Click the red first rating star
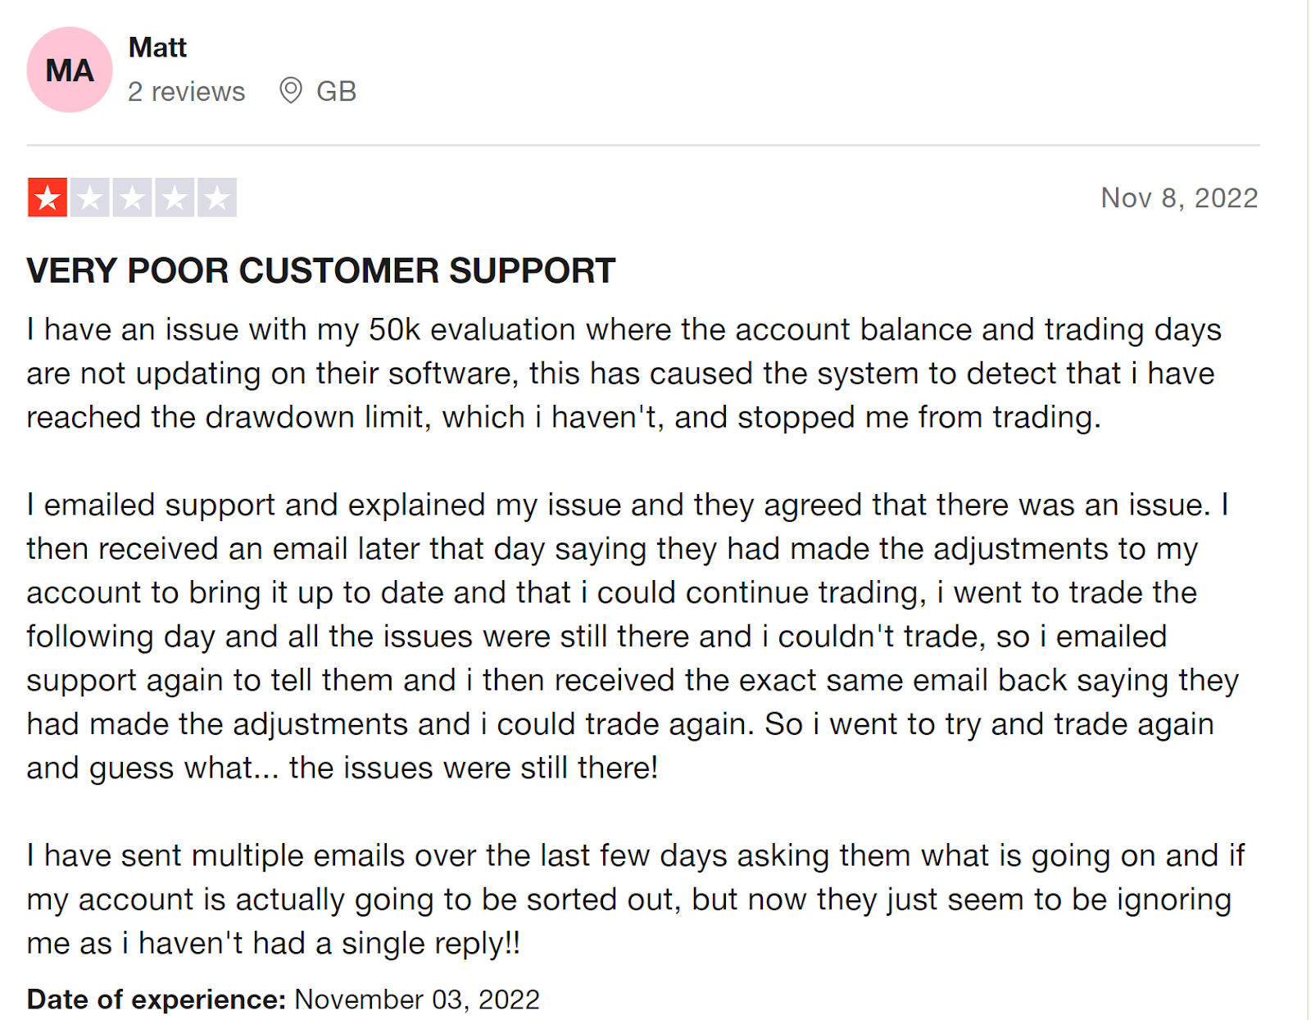1311x1020 pixels. 48,197
